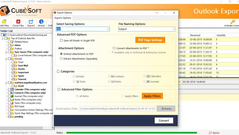
Task: Click the Notes folder icon in tree
Action: pyautogui.click(x=12, y=100)
